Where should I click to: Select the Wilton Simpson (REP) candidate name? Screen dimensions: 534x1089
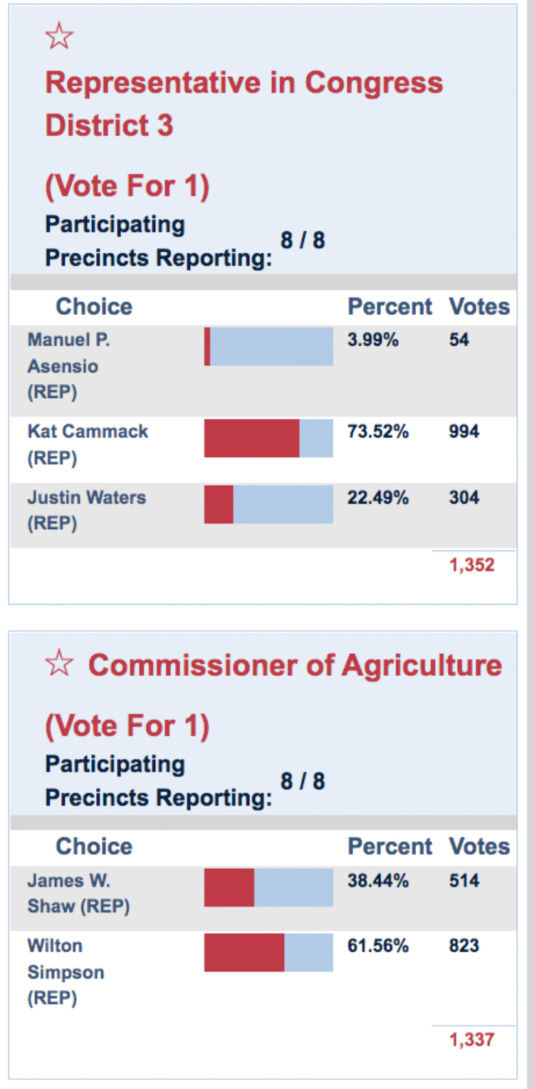(65, 972)
